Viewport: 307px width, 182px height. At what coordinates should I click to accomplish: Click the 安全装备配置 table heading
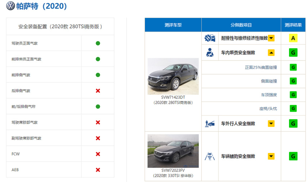point(60,27)
